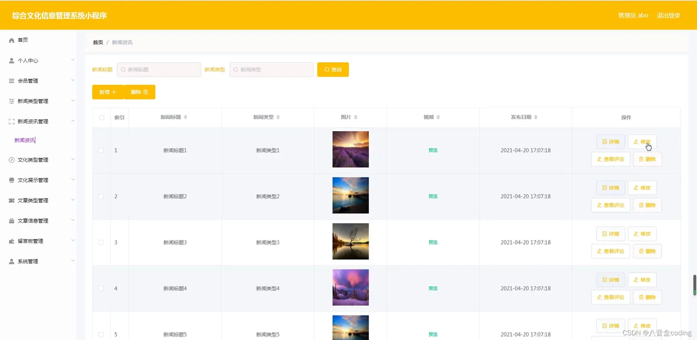Click 修改 for 新闻标题4
Image resolution: width=697 pixels, height=340 pixels.
coord(642,280)
